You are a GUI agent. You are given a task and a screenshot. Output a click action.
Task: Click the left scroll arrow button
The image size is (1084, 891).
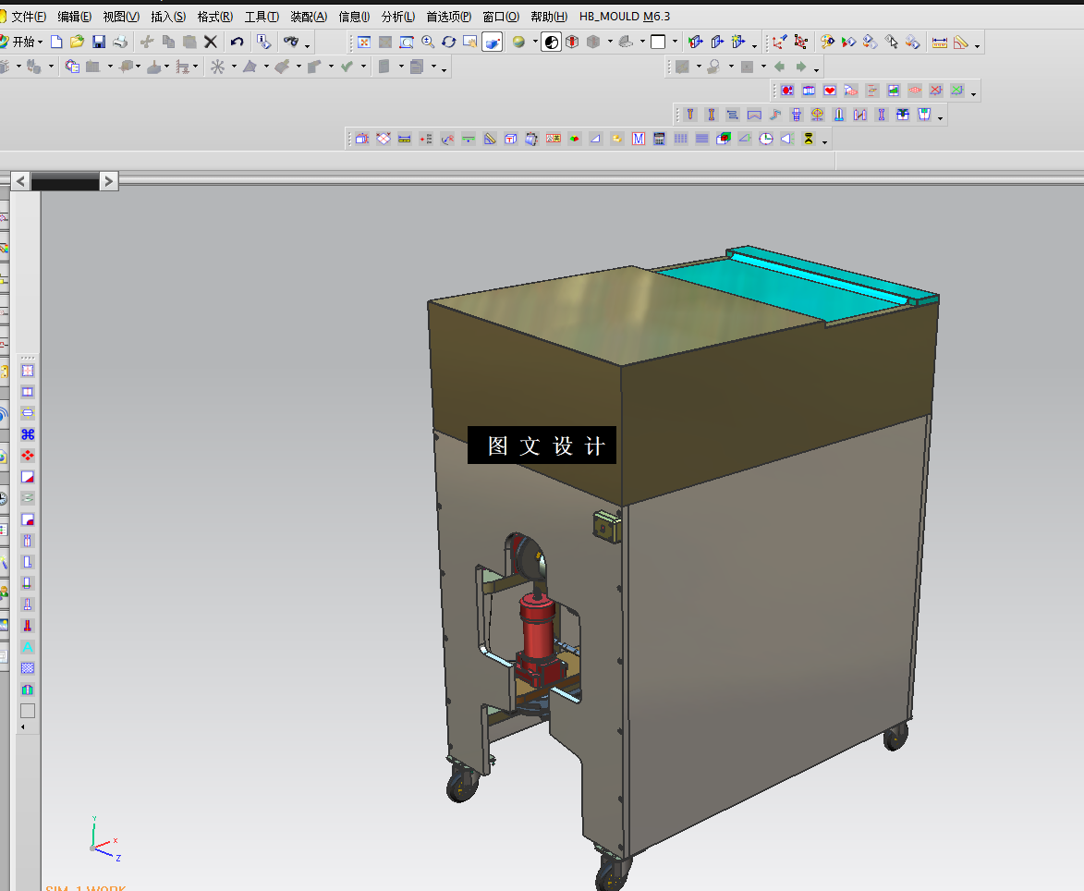[20, 181]
